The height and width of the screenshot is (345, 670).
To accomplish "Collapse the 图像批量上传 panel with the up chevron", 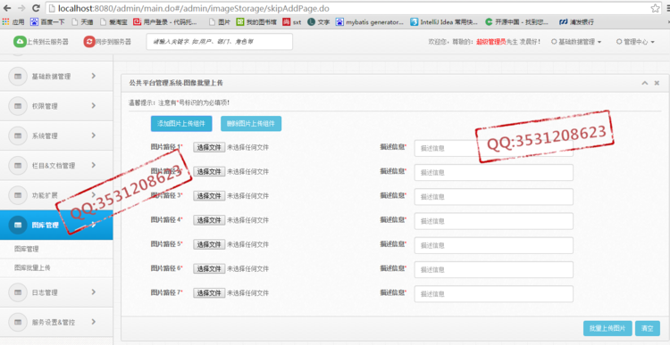I will pos(645,83).
